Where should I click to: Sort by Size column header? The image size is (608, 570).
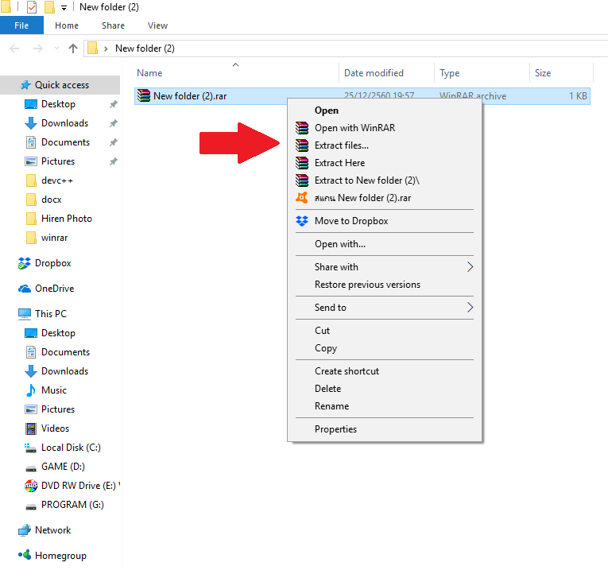(x=561, y=73)
